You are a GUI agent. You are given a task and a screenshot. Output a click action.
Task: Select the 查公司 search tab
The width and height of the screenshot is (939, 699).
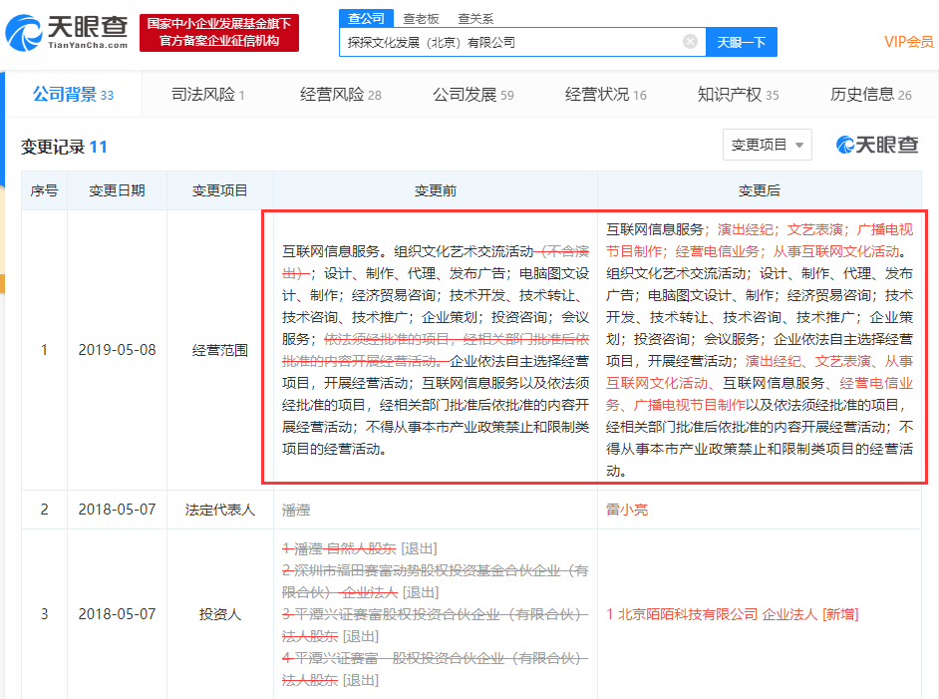[x=365, y=18]
